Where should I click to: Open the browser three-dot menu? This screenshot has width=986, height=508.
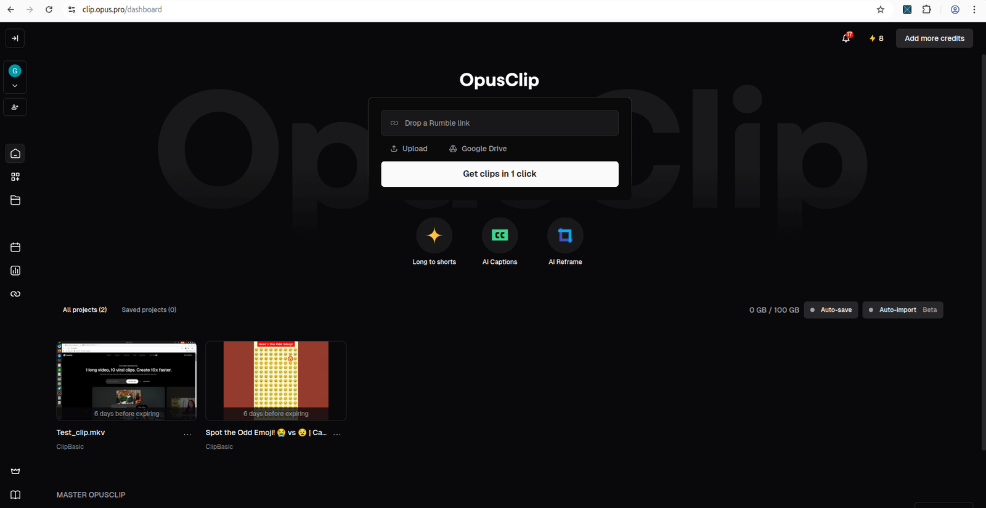974,9
